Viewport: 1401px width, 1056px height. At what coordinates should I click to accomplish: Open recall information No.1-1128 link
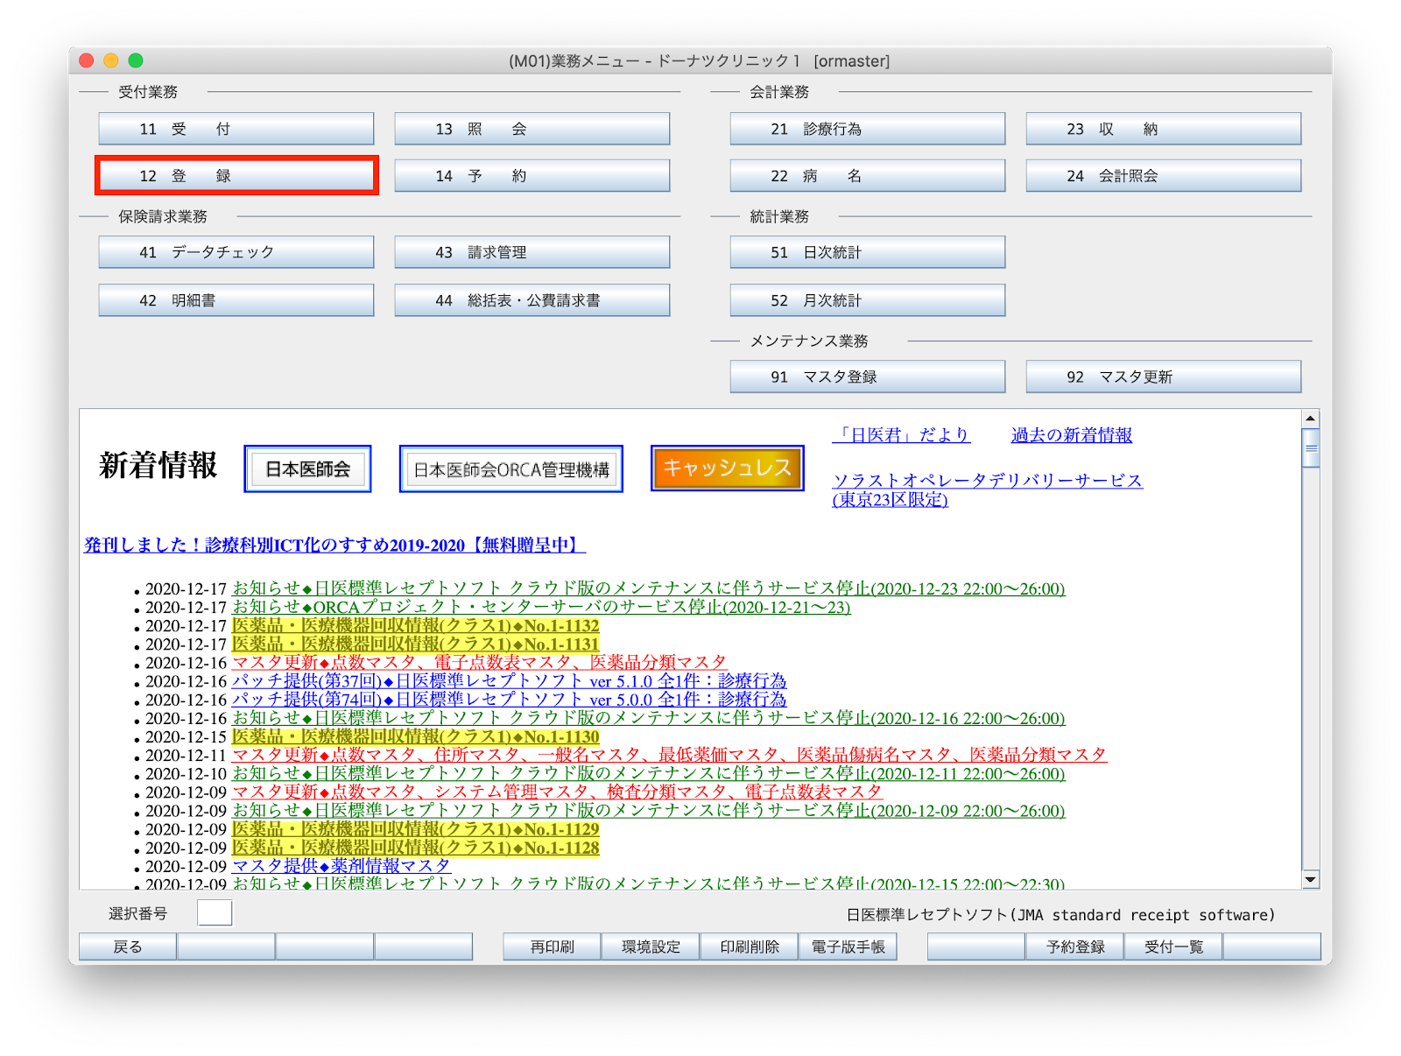[x=415, y=847]
